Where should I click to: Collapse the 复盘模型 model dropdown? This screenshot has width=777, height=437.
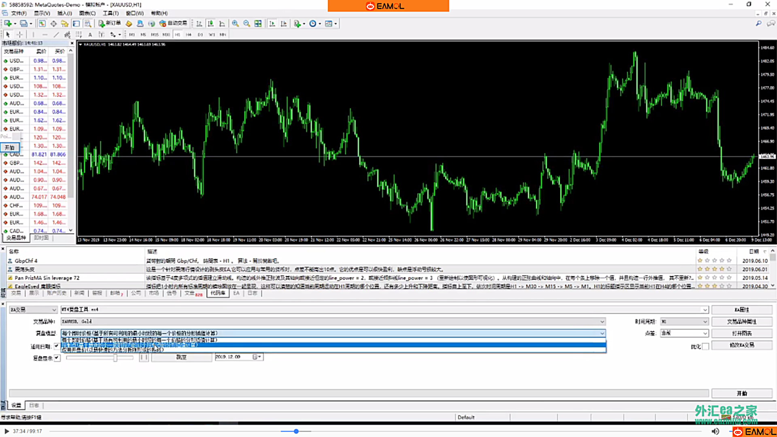tap(602, 333)
